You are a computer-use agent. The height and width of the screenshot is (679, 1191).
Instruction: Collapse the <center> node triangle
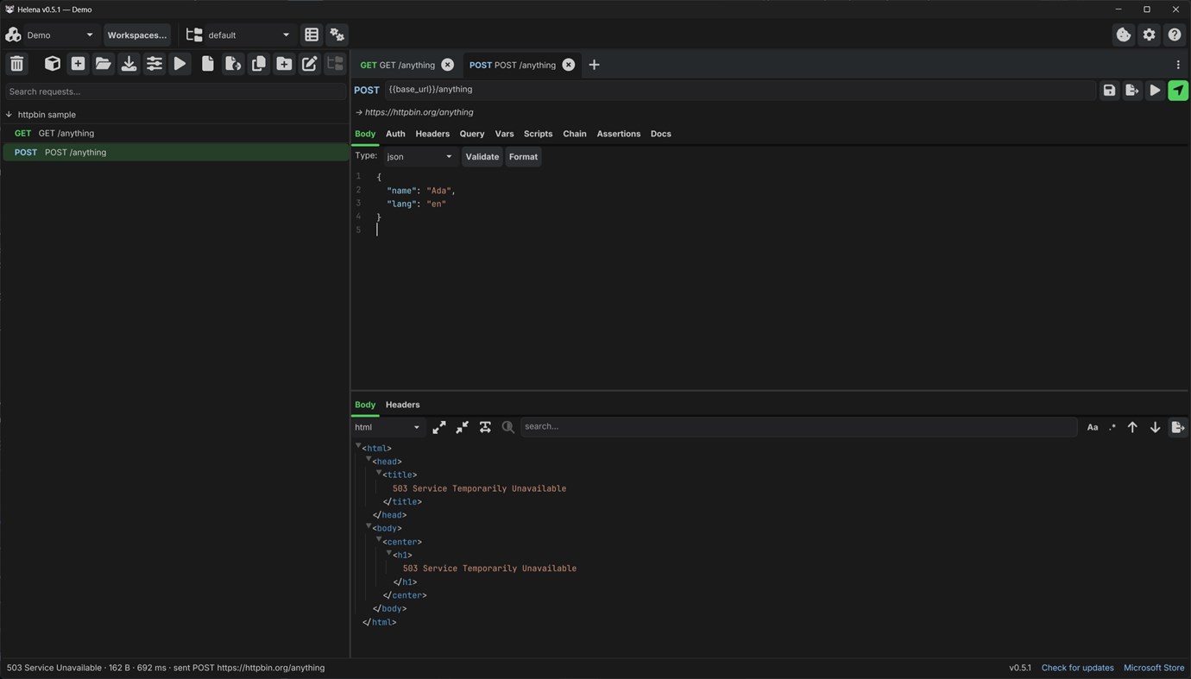click(x=379, y=540)
